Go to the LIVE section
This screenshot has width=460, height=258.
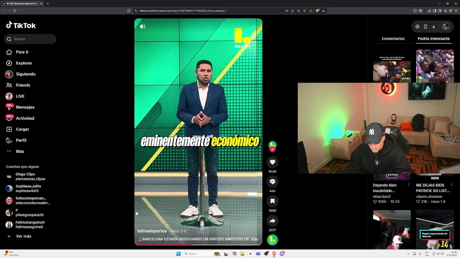[15, 96]
